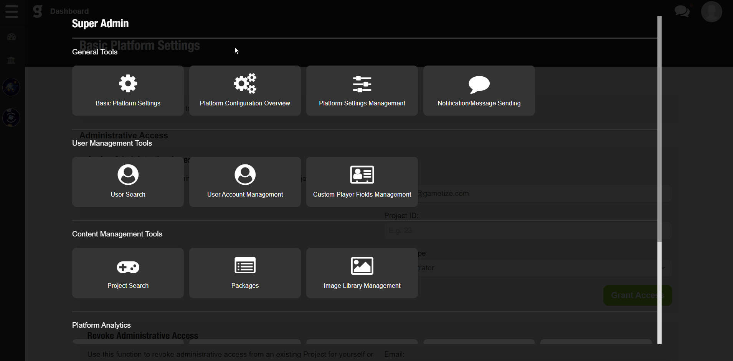The width and height of the screenshot is (733, 361).
Task: Click the gamepad Project Search icon
Action: point(128,267)
